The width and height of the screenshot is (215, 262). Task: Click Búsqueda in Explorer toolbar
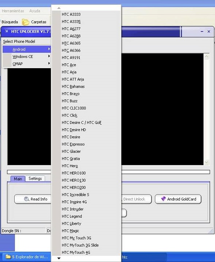(9, 22)
